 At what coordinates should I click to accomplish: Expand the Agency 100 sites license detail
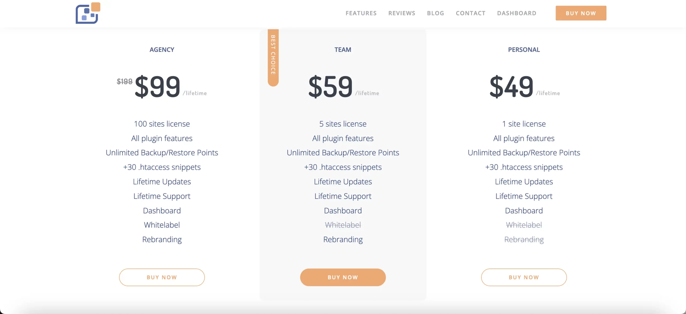tap(161, 123)
